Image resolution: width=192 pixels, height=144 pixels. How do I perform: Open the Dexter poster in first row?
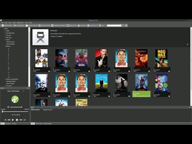(x=121, y=58)
